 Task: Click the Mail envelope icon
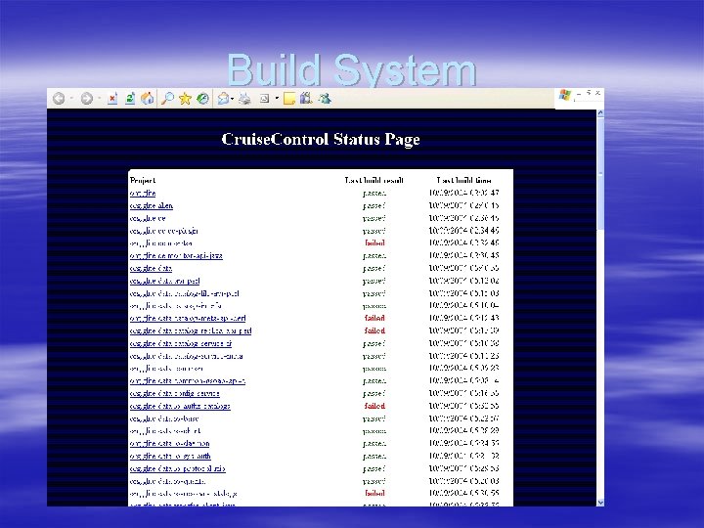(223, 99)
